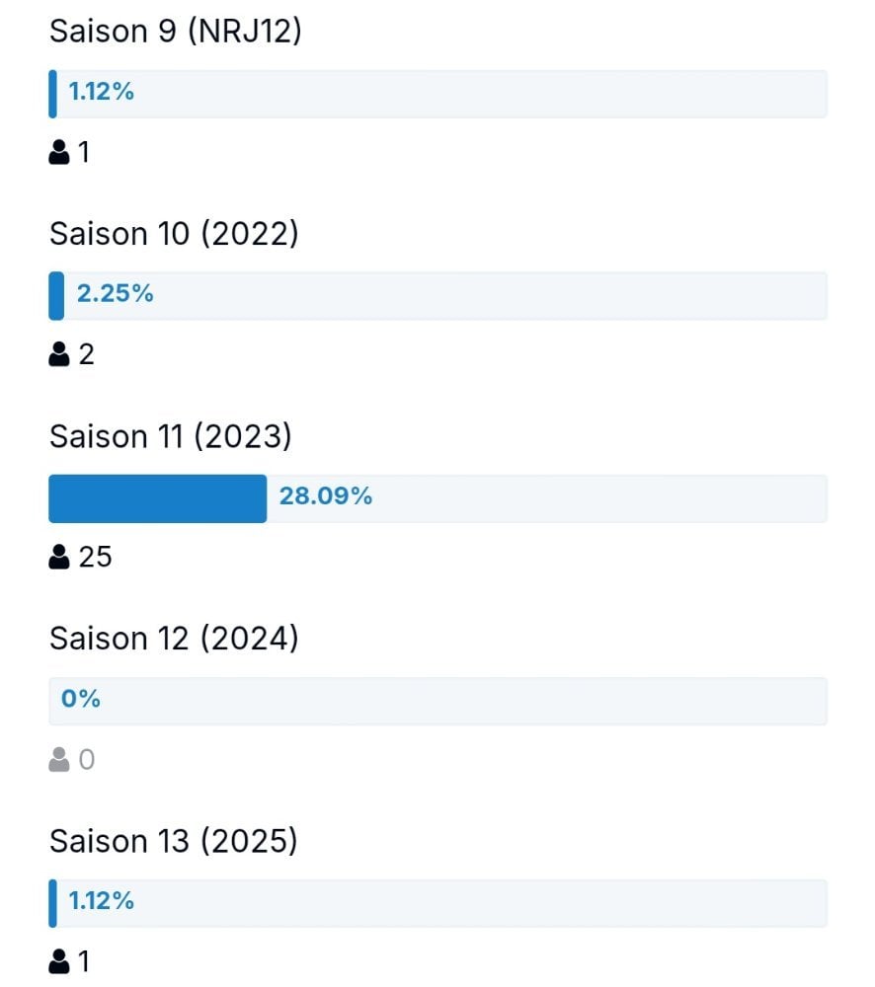Click the voter icon under Saison 10
Viewport: 875px width, 987px height.
(58, 354)
